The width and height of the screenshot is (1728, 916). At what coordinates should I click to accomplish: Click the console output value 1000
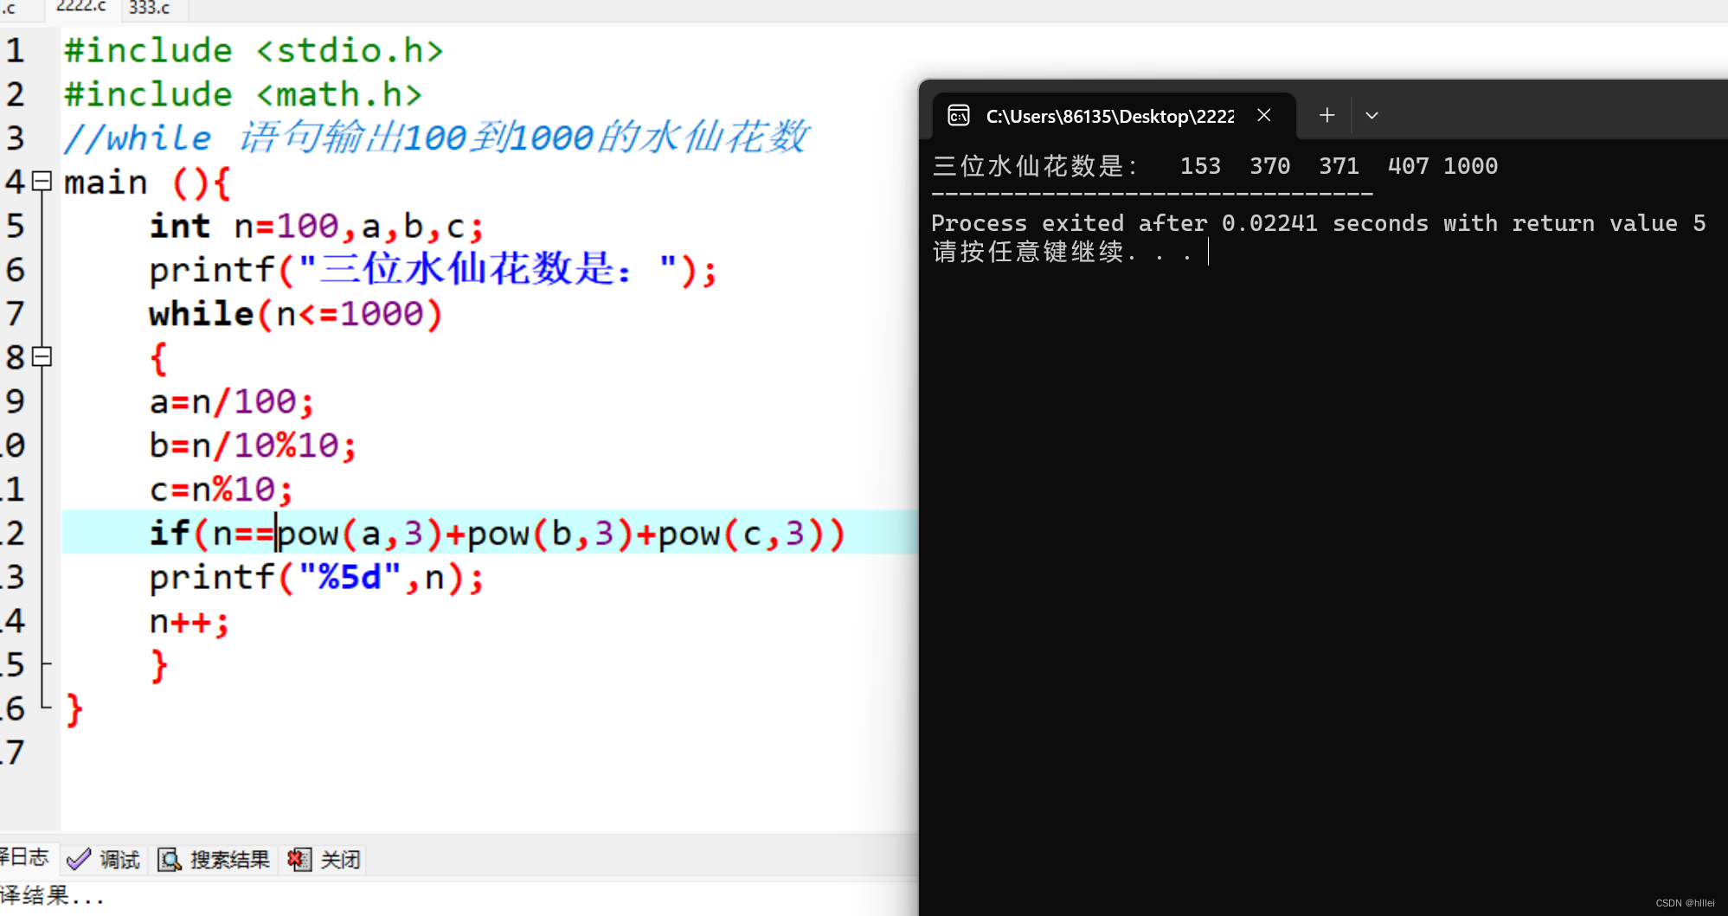click(x=1470, y=166)
